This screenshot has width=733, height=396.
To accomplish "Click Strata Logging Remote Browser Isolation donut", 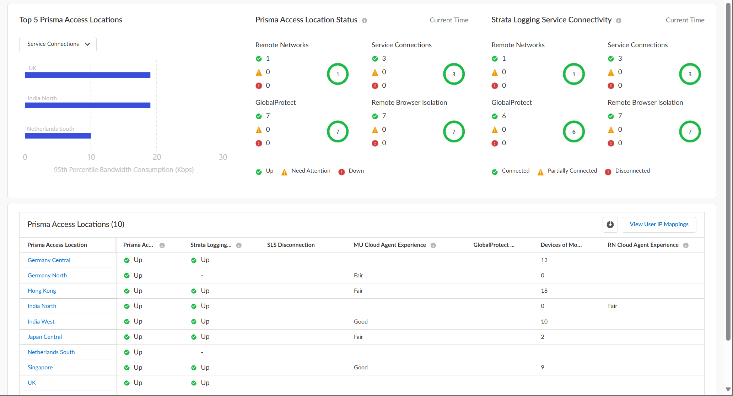I will (x=690, y=132).
